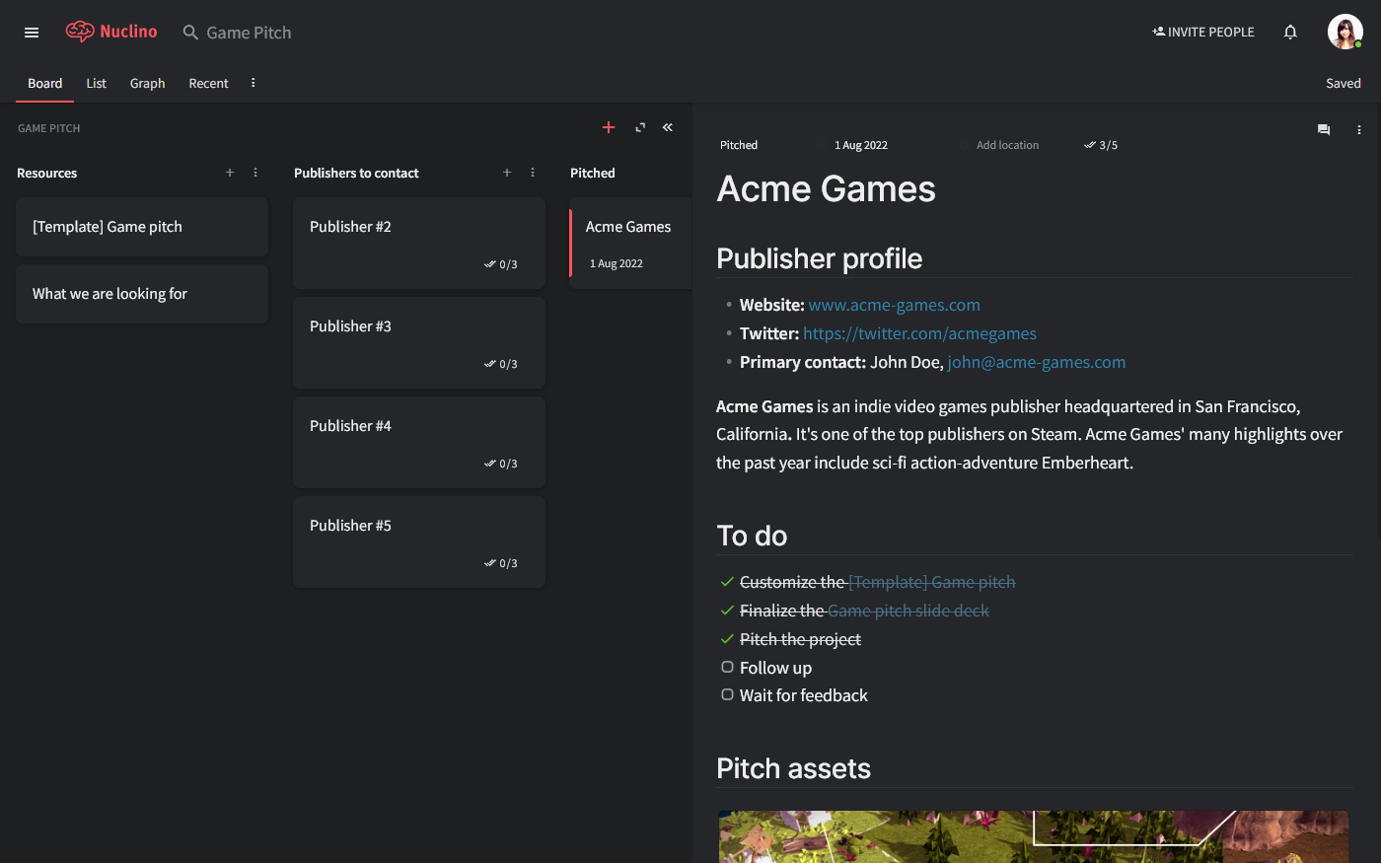Switch to the Board tab
The image size is (1381, 863).
[x=45, y=83]
